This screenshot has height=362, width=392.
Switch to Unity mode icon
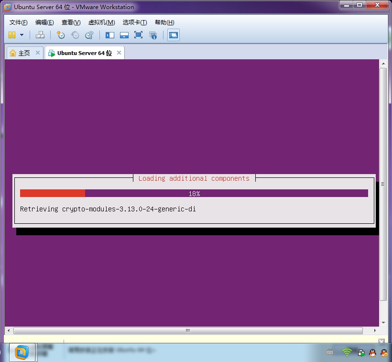(x=153, y=35)
